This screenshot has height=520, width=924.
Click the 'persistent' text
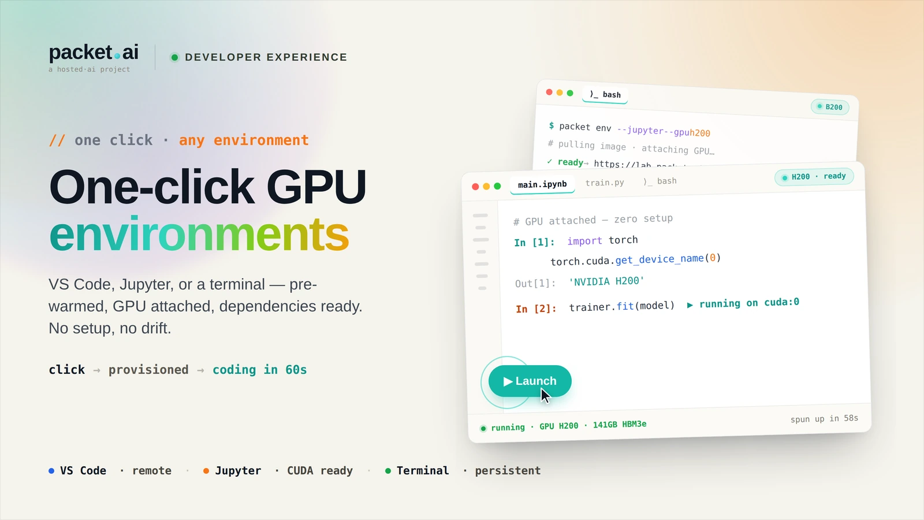[x=508, y=471]
